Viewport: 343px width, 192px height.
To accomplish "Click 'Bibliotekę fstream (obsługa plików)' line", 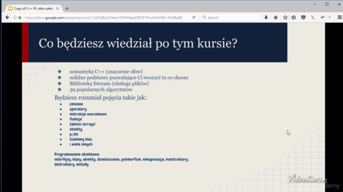I will [109, 83].
